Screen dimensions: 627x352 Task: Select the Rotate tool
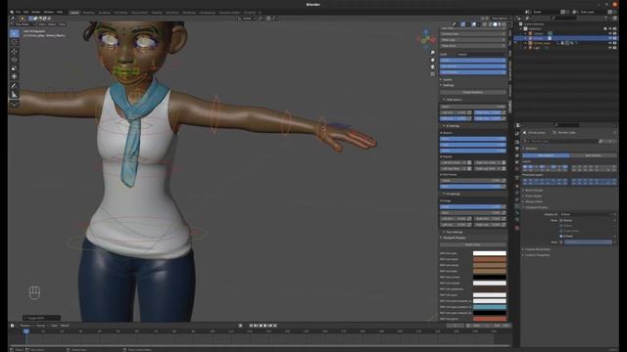click(x=15, y=60)
